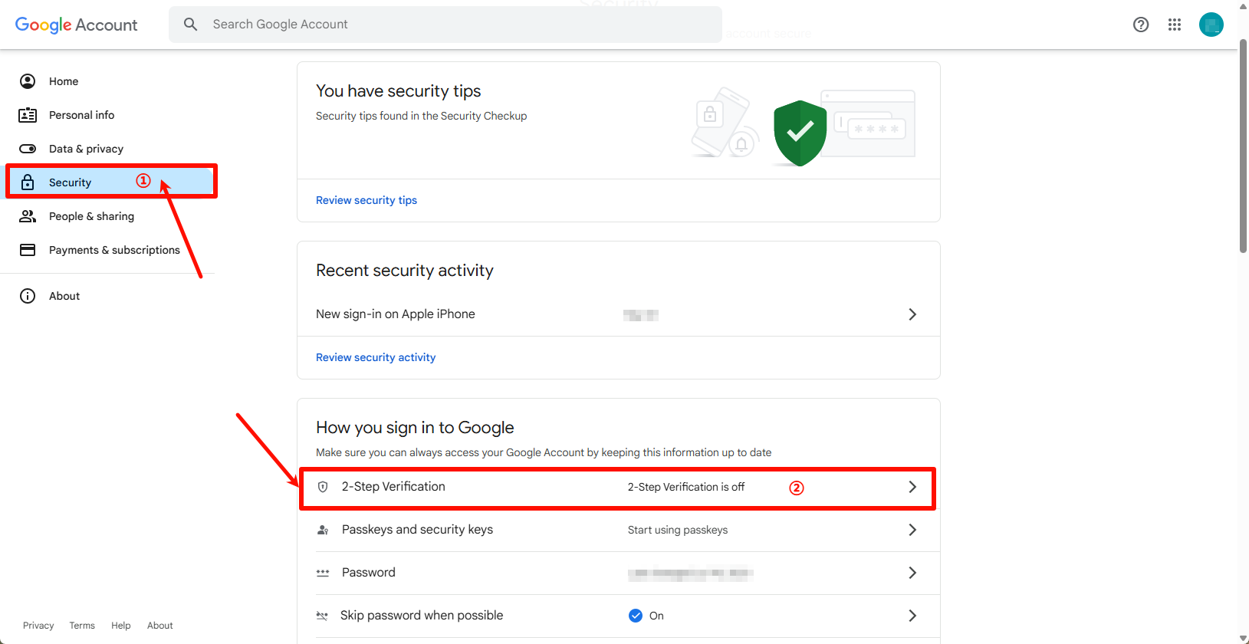
Task: Go to the Home sidebar item
Action: 64,81
